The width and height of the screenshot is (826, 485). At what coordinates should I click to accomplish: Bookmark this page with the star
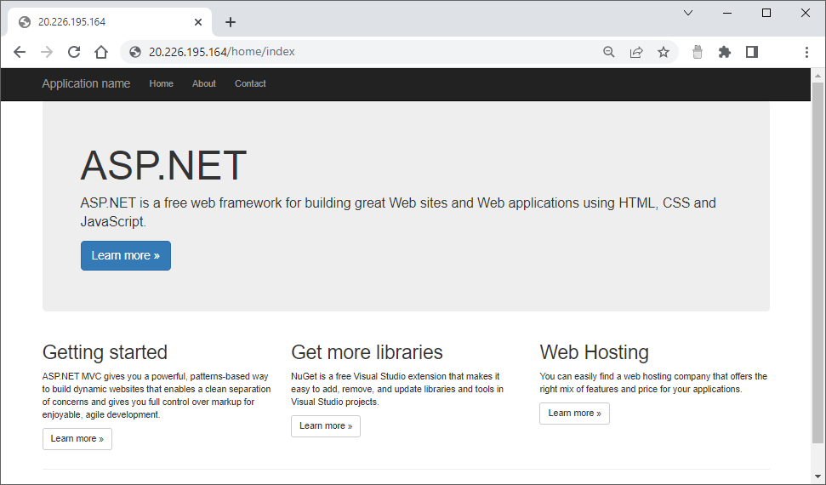(664, 52)
